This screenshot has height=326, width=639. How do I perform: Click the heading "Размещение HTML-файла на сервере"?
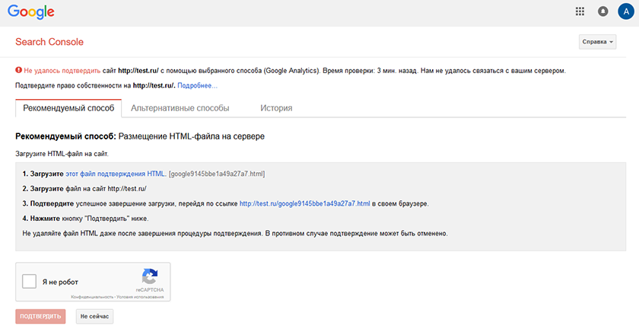(x=191, y=136)
